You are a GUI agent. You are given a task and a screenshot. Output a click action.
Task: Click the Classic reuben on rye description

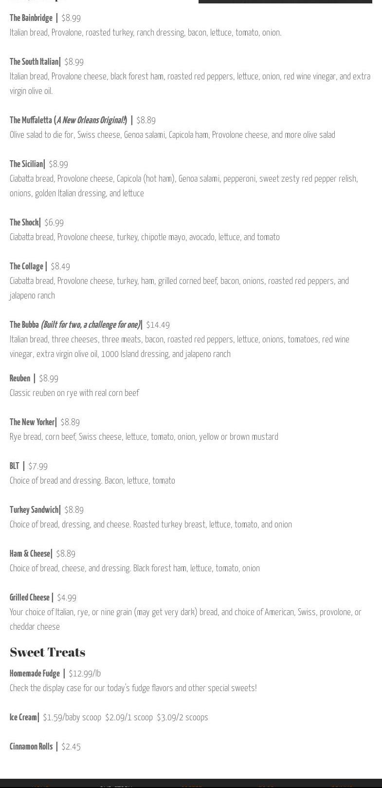click(x=74, y=393)
